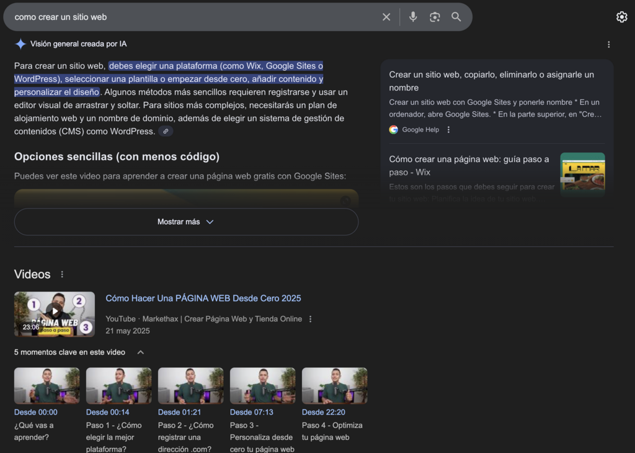Open the Videos section three-dot menu
The width and height of the screenshot is (635, 453).
pos(61,274)
